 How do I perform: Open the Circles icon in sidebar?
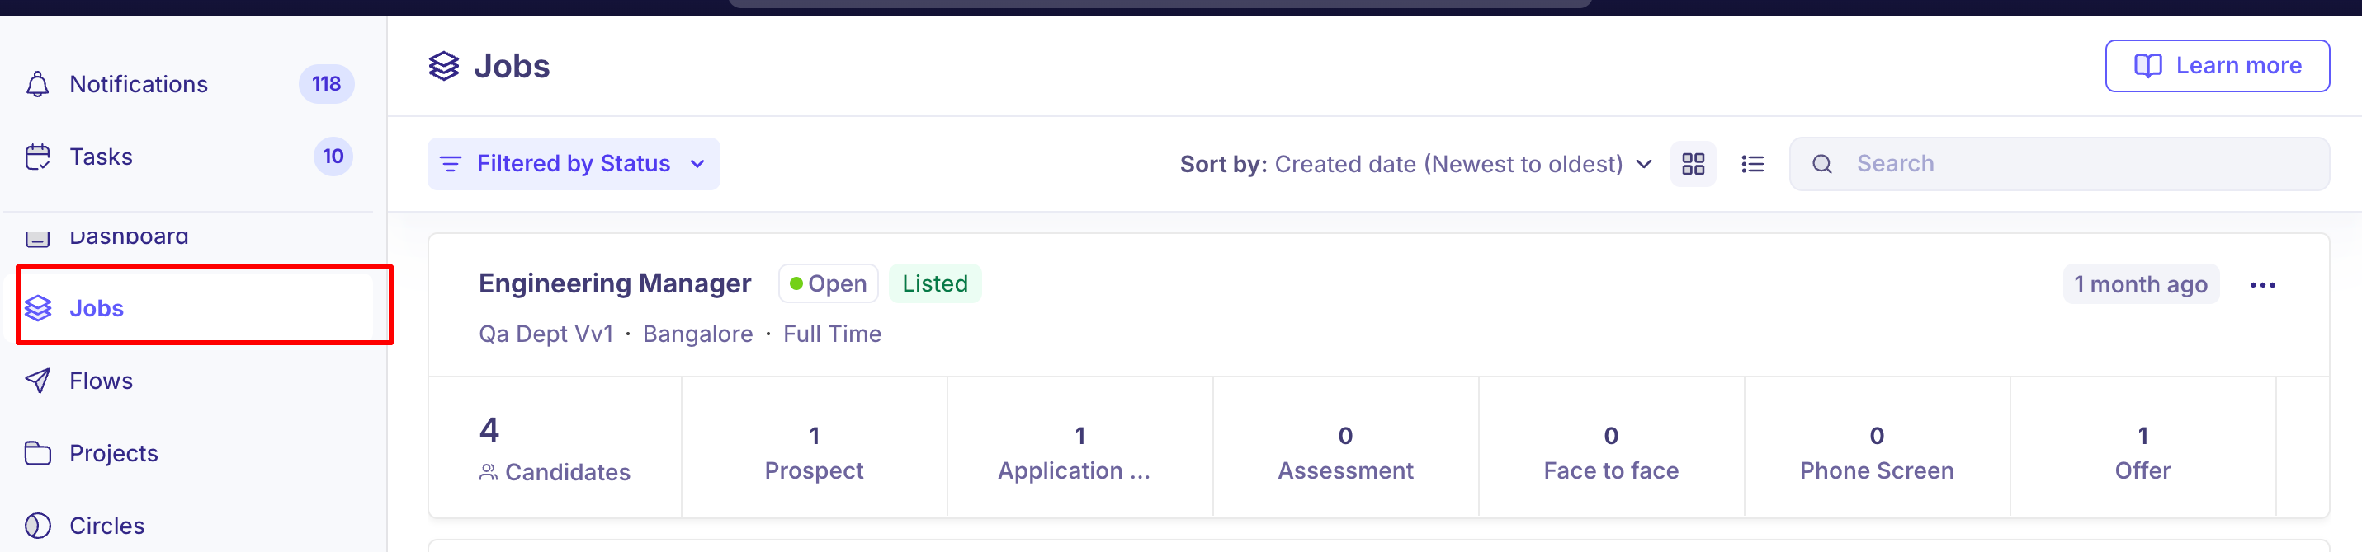38,526
